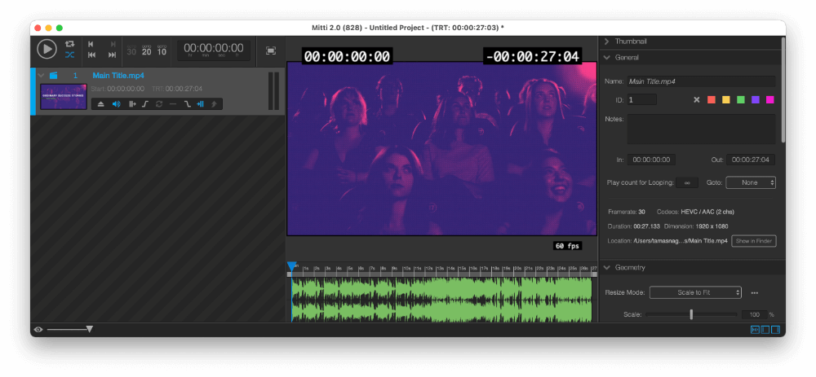Click the 60 fps indicator
The image size is (816, 377).
pyautogui.click(x=567, y=246)
